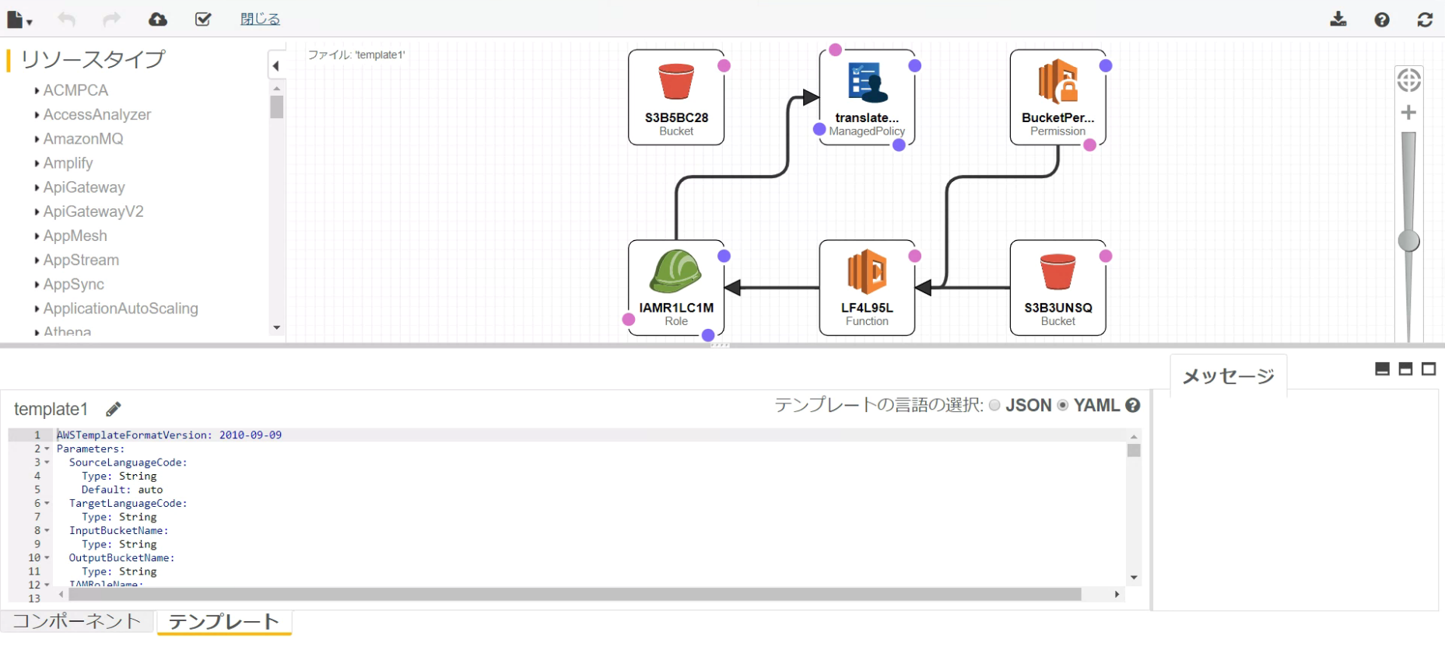The width and height of the screenshot is (1445, 646).
Task: Fit diagram to window with crosshair icon
Action: pos(1408,80)
